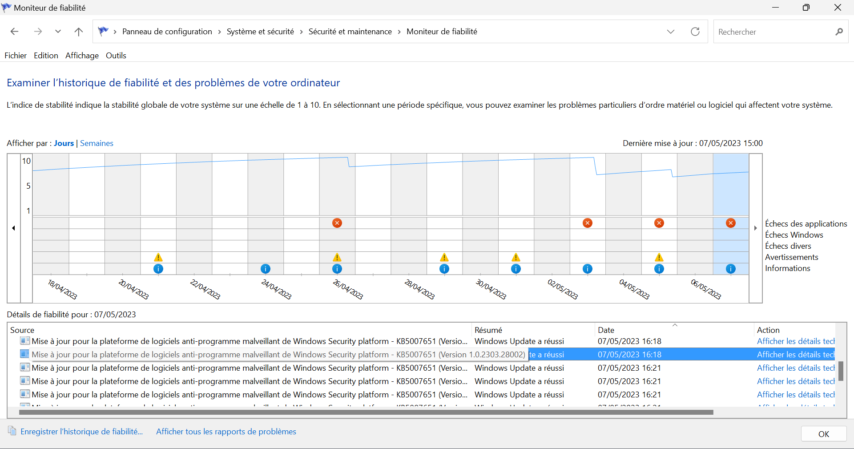This screenshot has width=854, height=449.
Task: Switch the chart view to Semaines
Action: click(x=97, y=143)
